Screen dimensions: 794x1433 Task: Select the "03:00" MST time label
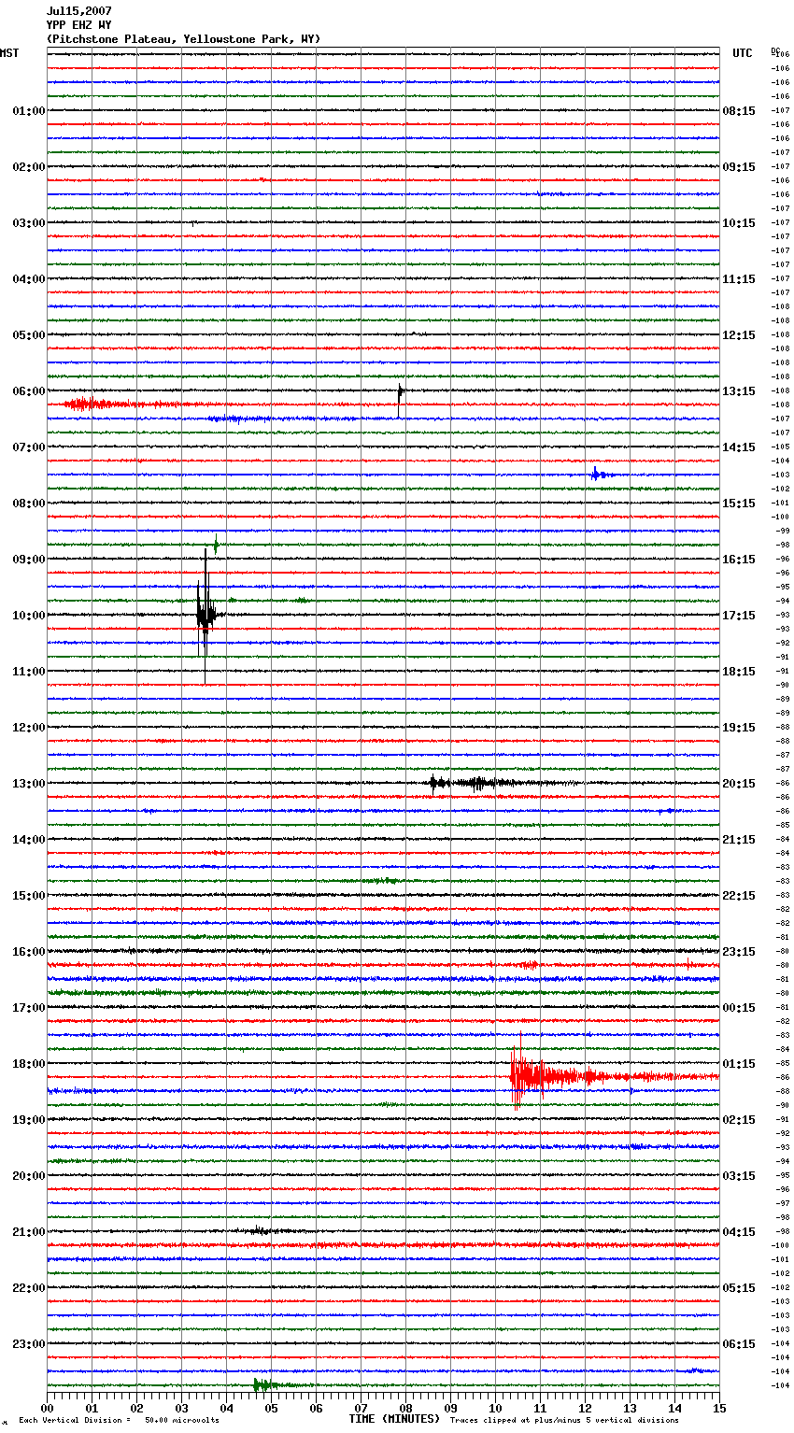(x=29, y=223)
